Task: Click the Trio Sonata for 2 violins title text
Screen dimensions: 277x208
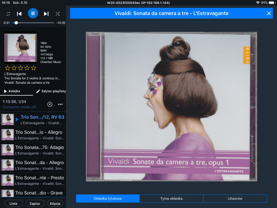Action: 33,78
